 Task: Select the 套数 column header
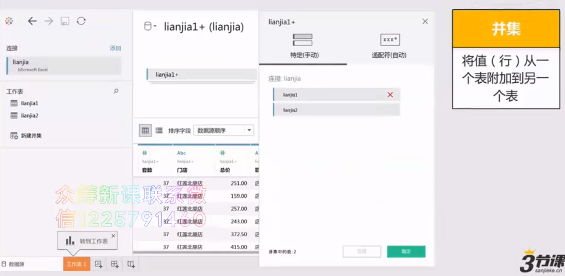(x=147, y=170)
